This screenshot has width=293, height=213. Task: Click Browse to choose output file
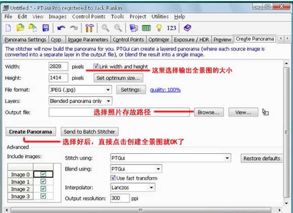[208, 112]
